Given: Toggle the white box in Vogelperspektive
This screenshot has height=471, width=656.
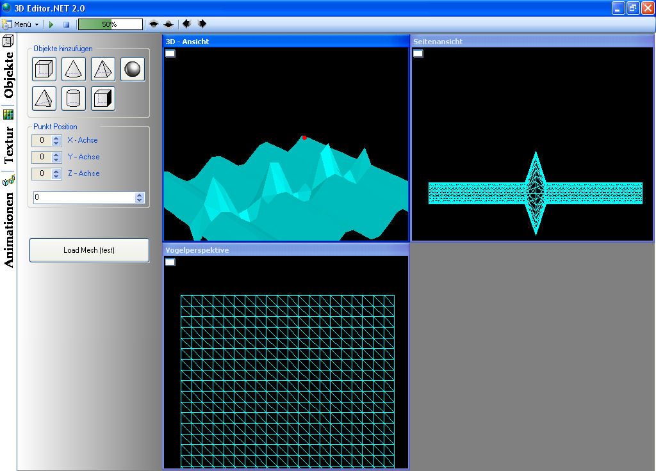Looking at the screenshot, I should tap(170, 262).
